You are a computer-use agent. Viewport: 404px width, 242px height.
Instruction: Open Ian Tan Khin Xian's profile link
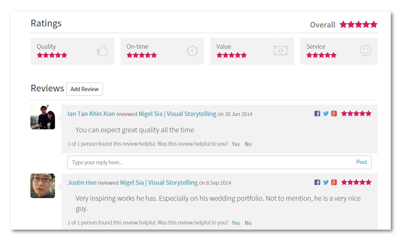(x=91, y=114)
